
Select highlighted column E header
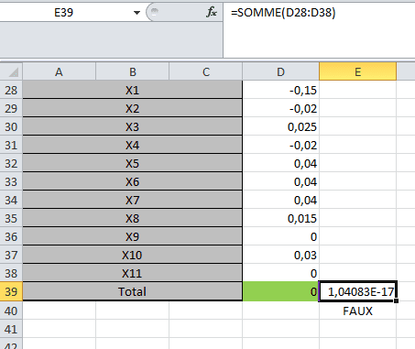point(357,71)
